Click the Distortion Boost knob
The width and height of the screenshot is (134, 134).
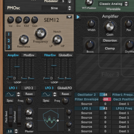90,45
